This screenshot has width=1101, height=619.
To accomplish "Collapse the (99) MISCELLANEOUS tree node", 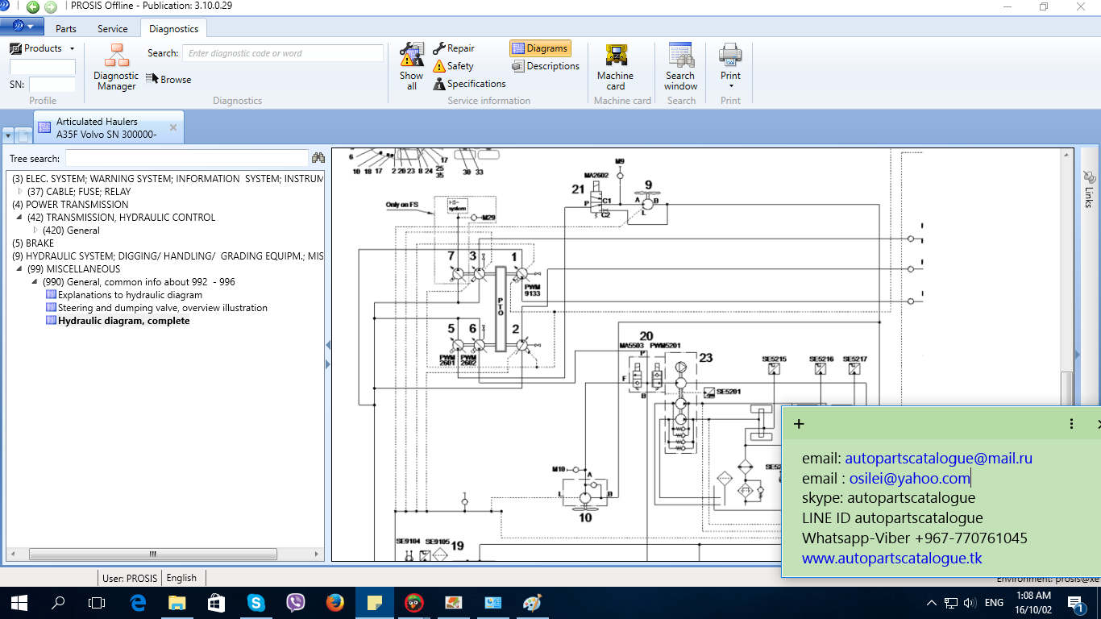I will (19, 269).
